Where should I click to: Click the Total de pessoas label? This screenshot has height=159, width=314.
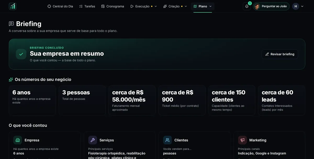[74, 99]
